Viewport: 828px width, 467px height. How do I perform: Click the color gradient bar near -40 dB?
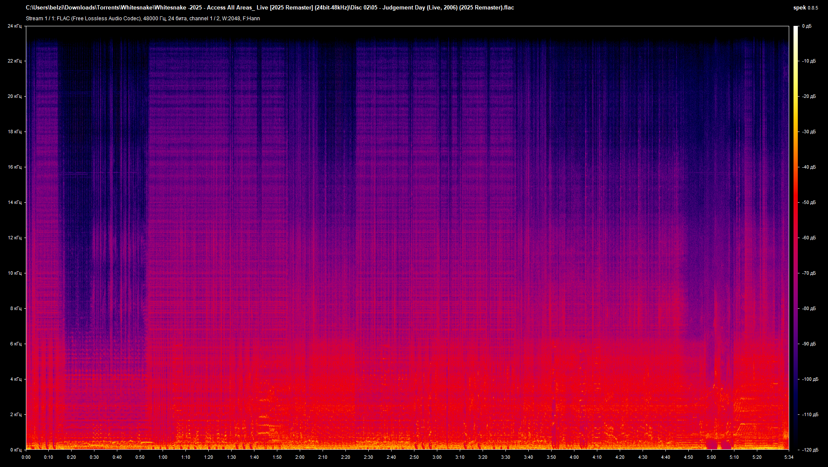coord(796,167)
